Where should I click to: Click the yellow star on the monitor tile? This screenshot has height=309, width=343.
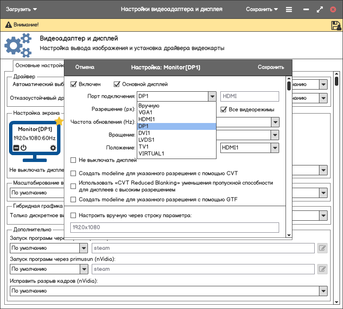pyautogui.click(x=59, y=121)
